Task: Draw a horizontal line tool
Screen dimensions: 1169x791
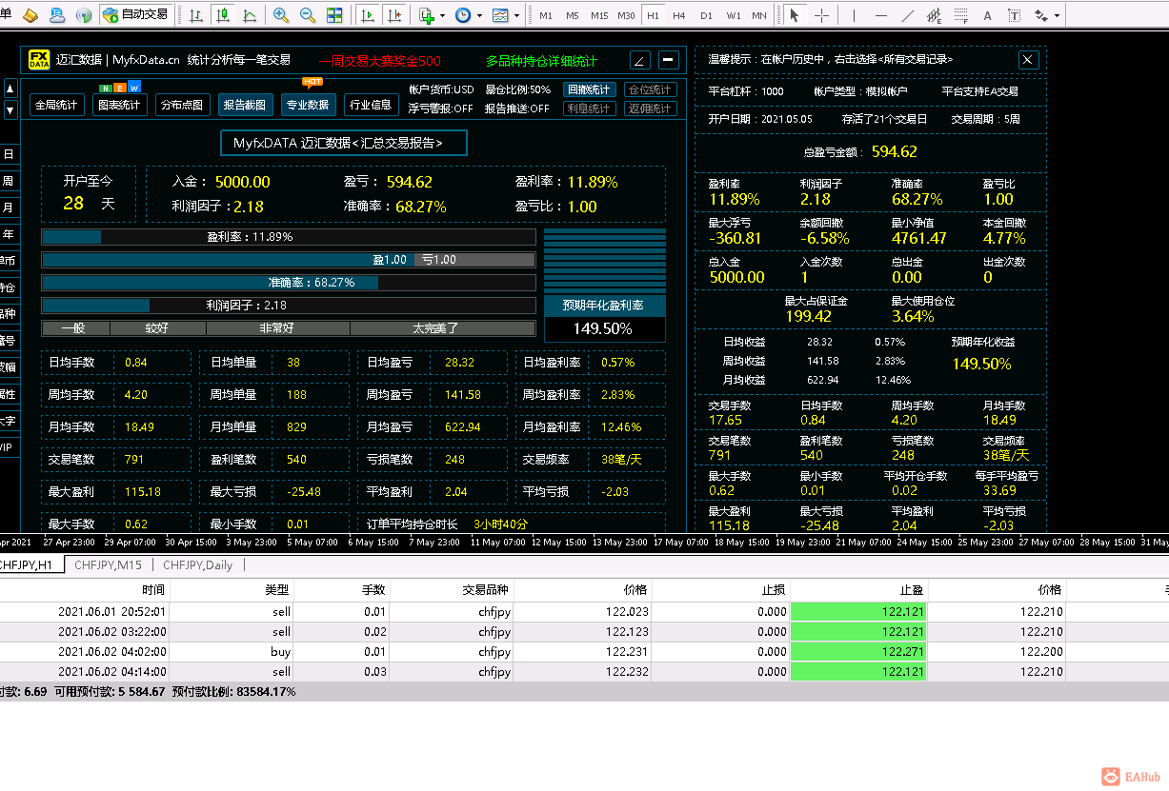Action: coord(881,15)
